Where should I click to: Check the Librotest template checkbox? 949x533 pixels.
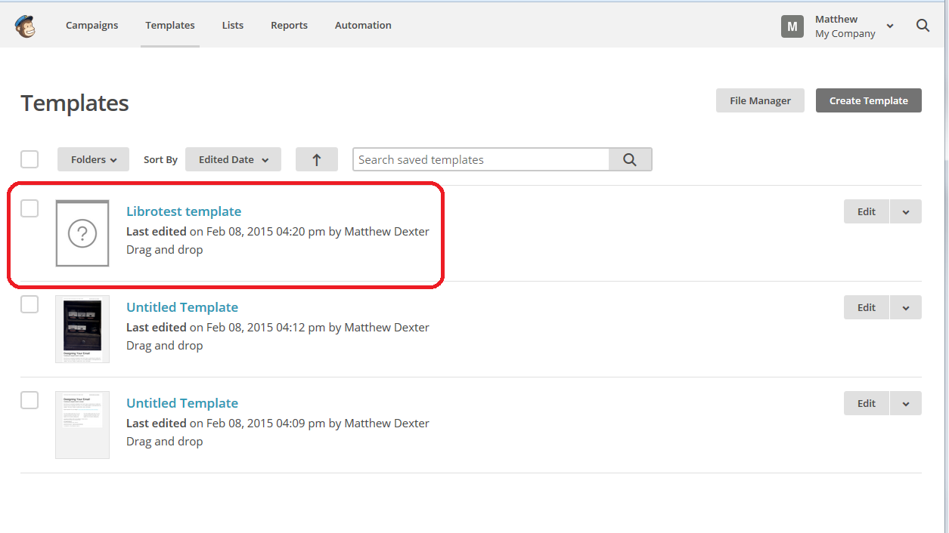coord(29,209)
